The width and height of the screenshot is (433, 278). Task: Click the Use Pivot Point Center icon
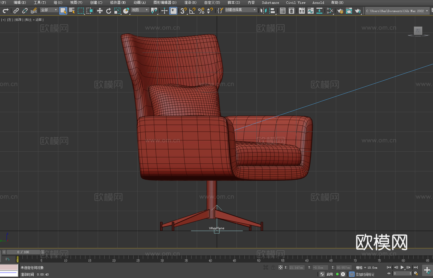pos(154,11)
